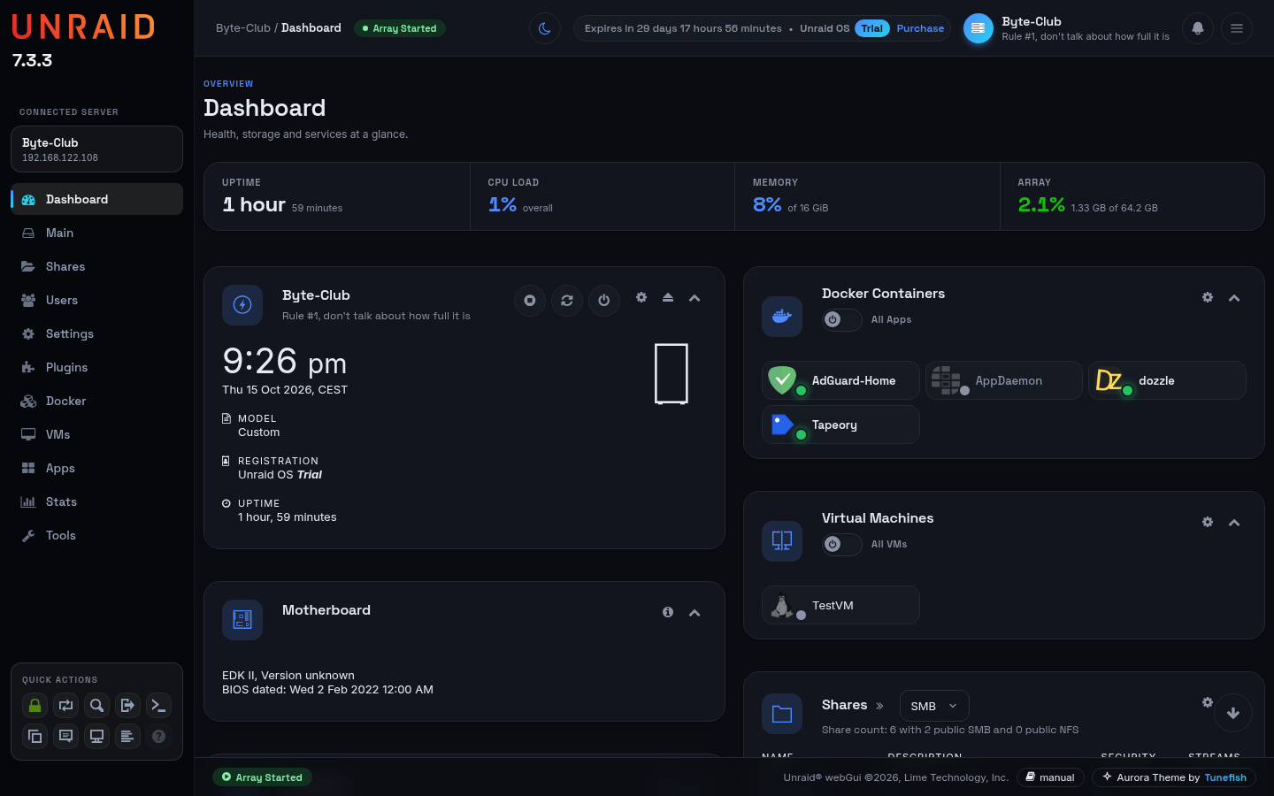The height and width of the screenshot is (796, 1274).
Task: Click the stop array icon in Byte-Club card
Action: coord(530,301)
